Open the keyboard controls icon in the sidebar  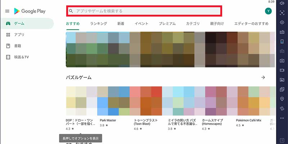click(x=282, y=32)
